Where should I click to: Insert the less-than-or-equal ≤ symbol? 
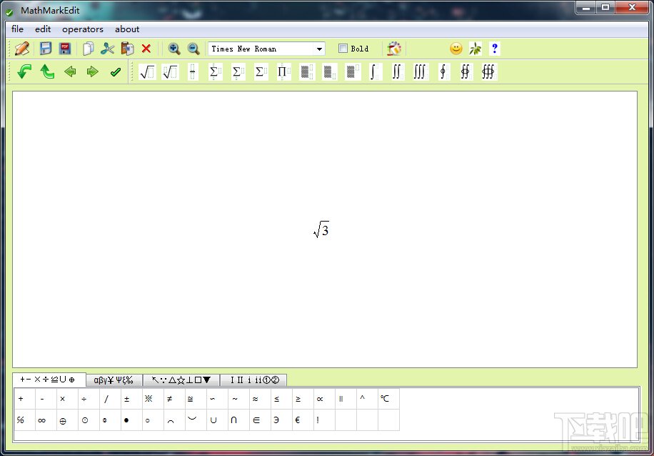click(281, 400)
